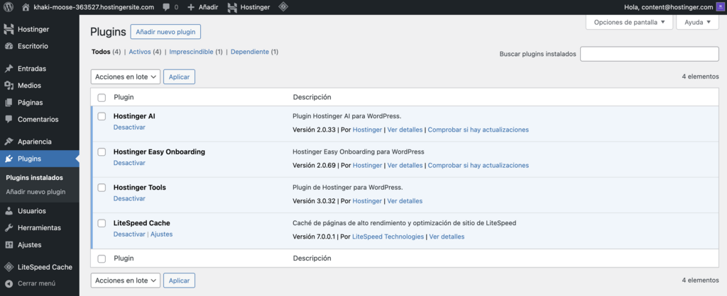727x296 pixels.
Task: Click the diamond LiteSpeed icon in admin bar
Action: coord(283,7)
